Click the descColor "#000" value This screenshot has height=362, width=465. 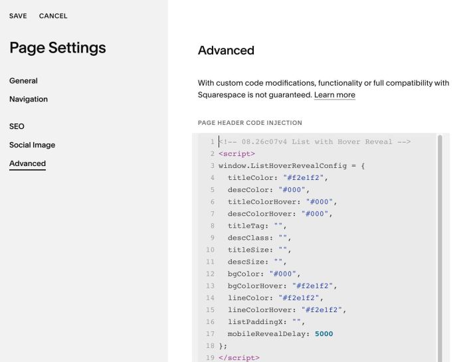[292, 190]
